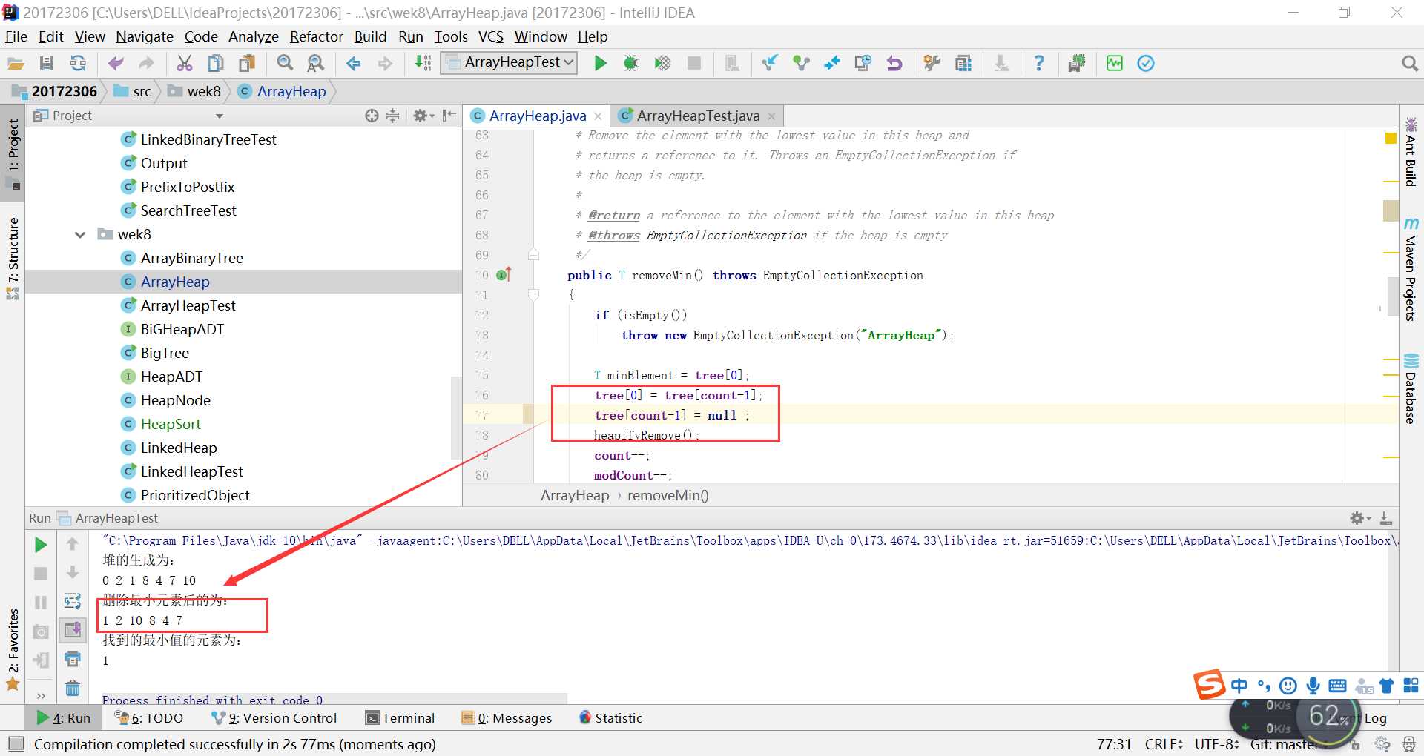The width and height of the screenshot is (1424, 756).
Task: Toggle the Project tool window stripe
Action: (x=13, y=153)
